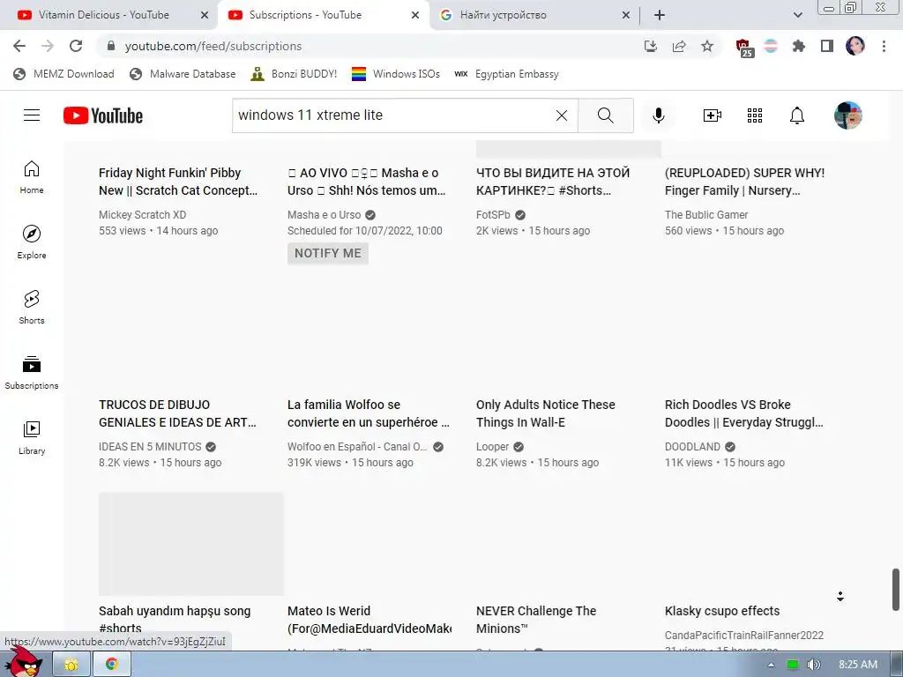
Task: Share this page via the share icon
Action: (x=679, y=46)
